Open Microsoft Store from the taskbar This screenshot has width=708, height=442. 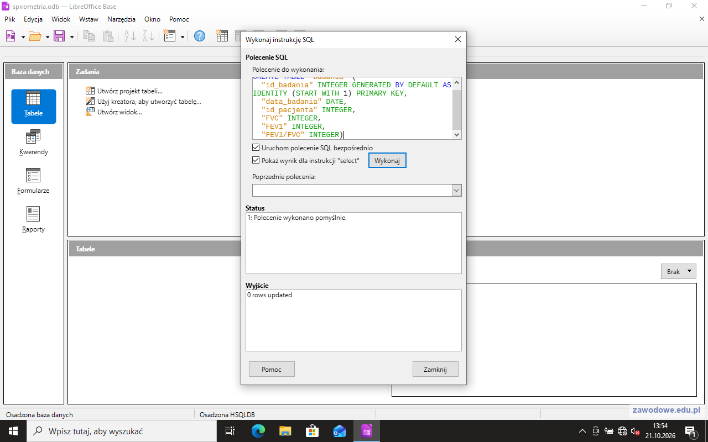tap(312, 431)
